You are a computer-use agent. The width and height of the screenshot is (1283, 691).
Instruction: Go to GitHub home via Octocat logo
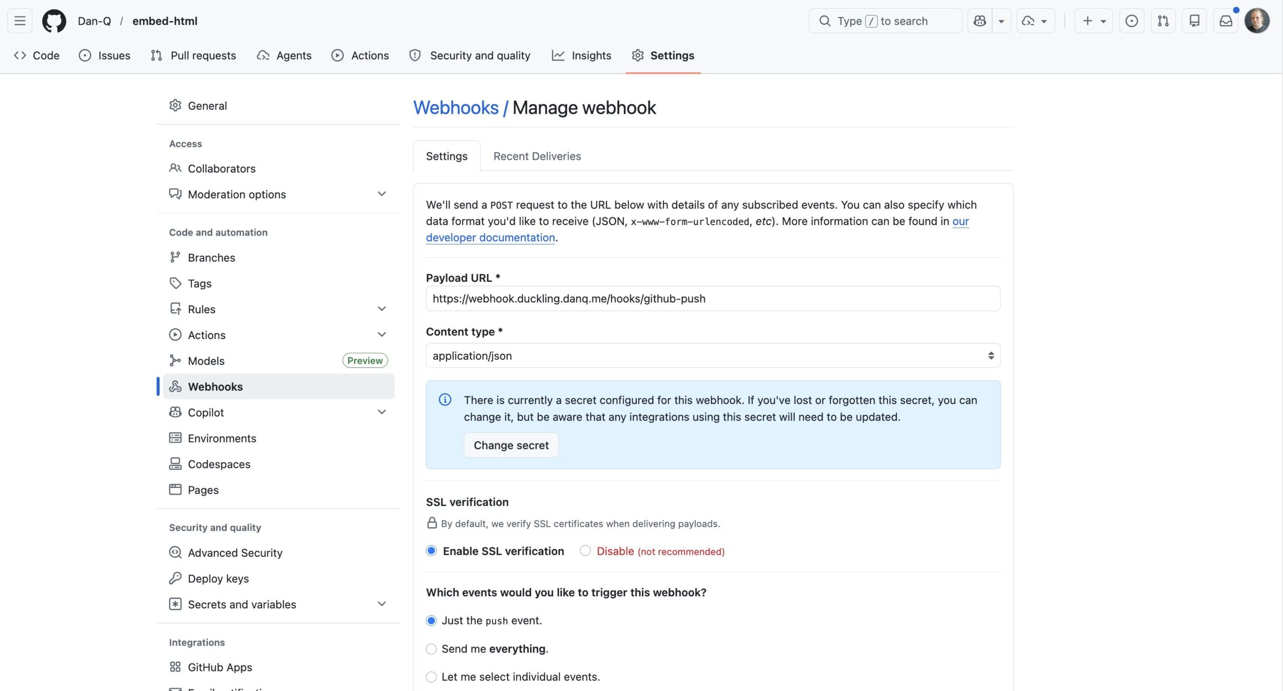(54, 21)
